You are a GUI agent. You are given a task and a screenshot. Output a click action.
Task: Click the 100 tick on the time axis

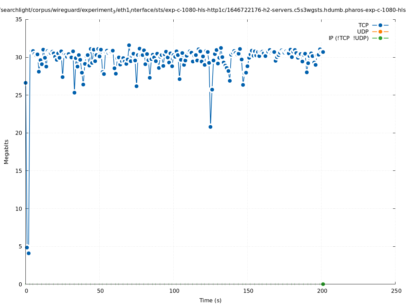coord(174,291)
